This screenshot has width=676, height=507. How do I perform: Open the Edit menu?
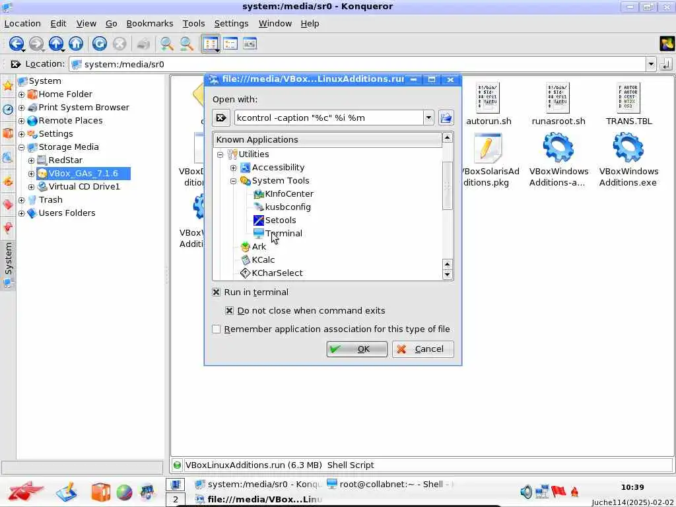pyautogui.click(x=58, y=24)
